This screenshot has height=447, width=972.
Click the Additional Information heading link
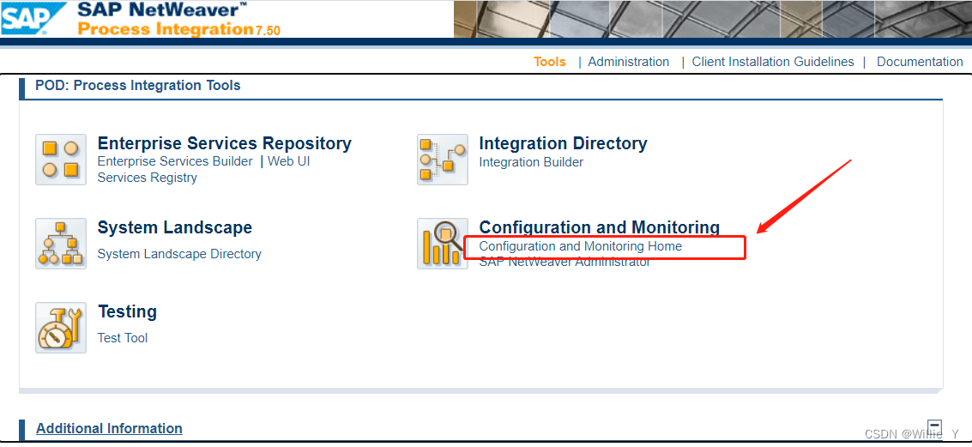point(109,428)
